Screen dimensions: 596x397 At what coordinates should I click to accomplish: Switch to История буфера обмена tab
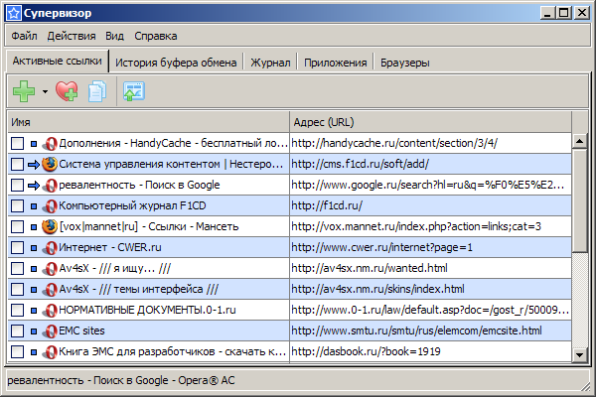pos(176,63)
